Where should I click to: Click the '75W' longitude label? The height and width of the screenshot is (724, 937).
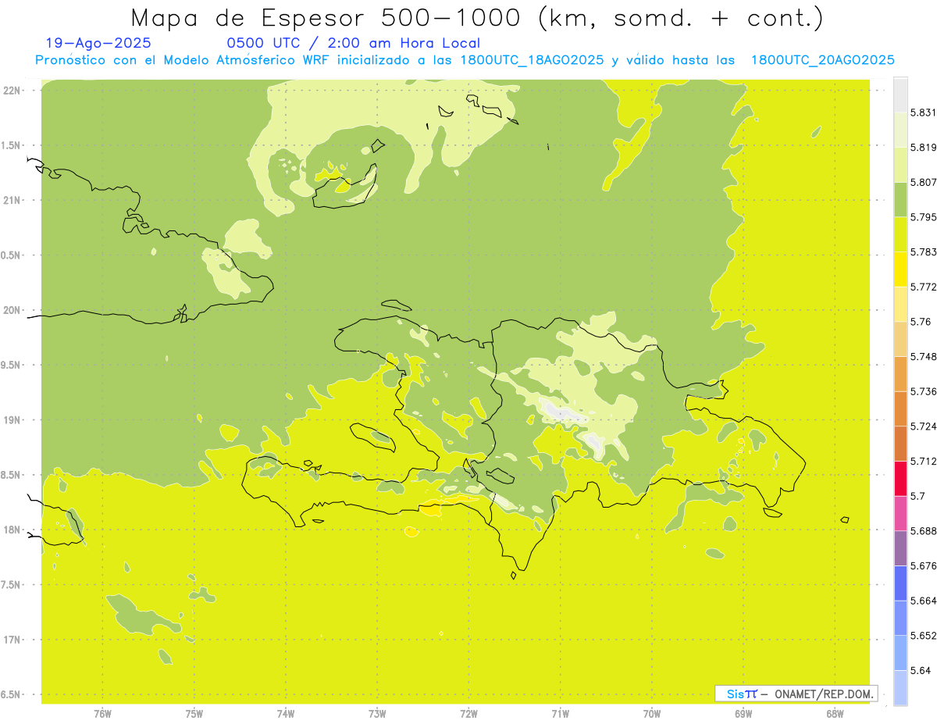pyautogui.click(x=194, y=714)
